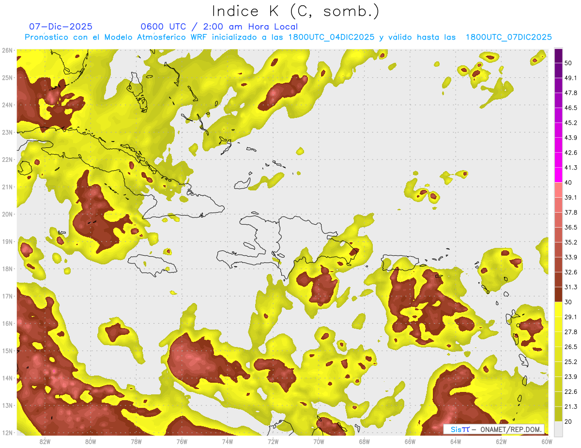The width and height of the screenshot is (581, 448).
Task: Click the latitude axis label "20N"
Action: point(7,214)
